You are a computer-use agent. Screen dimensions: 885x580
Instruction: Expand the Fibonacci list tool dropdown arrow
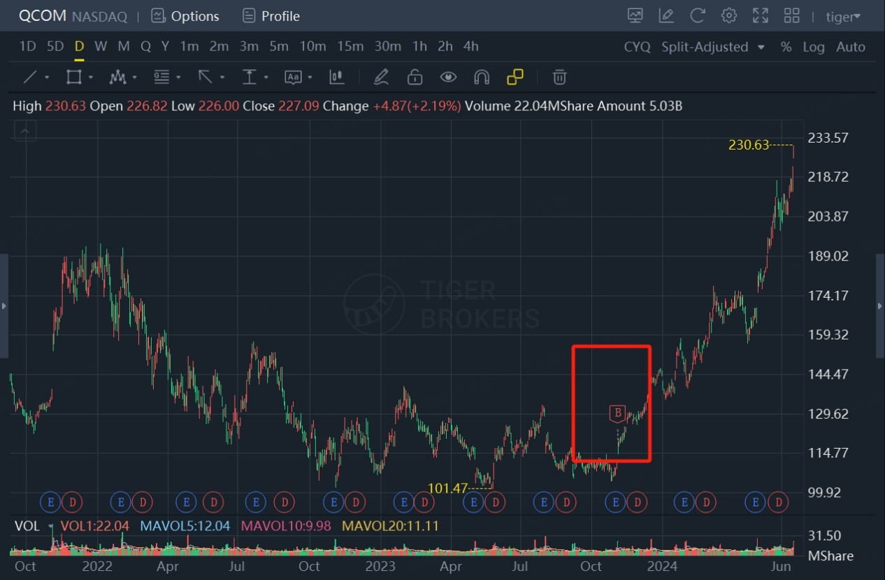click(x=178, y=78)
